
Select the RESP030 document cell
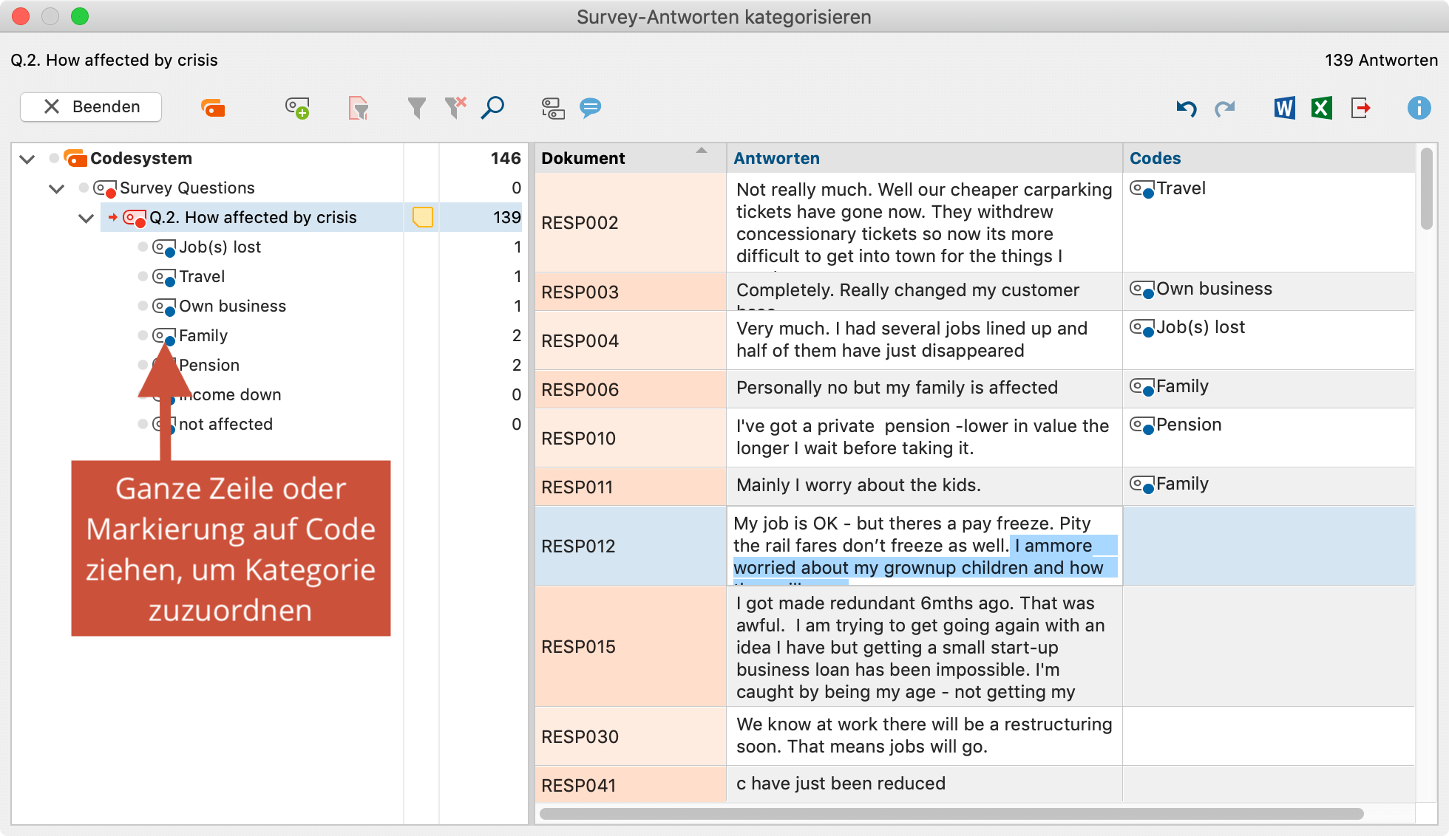pos(630,736)
